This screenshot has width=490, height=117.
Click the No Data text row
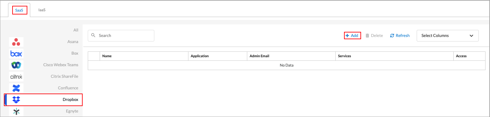286,65
